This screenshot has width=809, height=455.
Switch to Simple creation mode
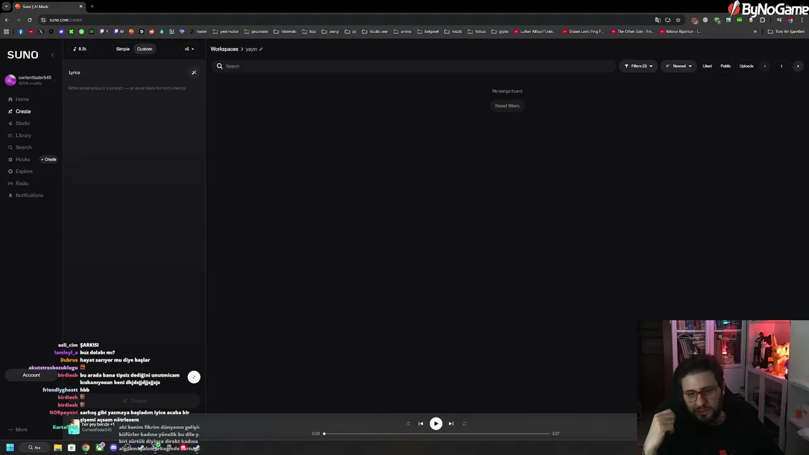click(x=123, y=49)
